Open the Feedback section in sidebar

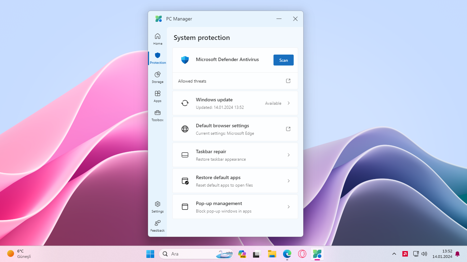[x=158, y=226]
